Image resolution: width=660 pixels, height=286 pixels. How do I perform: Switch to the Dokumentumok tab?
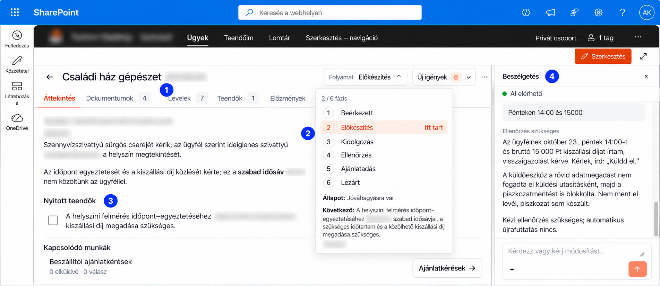[x=118, y=98]
